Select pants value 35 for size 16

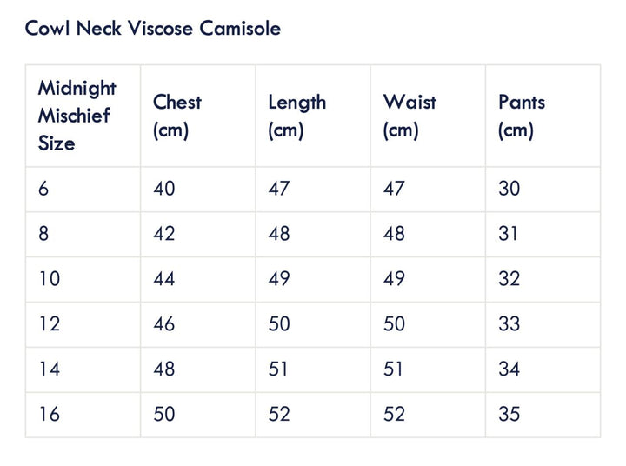coord(509,415)
